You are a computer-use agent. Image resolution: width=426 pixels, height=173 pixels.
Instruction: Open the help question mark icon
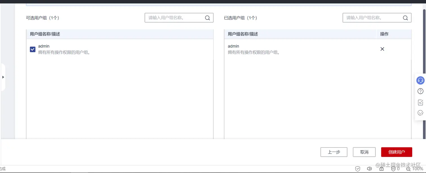[x=420, y=91]
